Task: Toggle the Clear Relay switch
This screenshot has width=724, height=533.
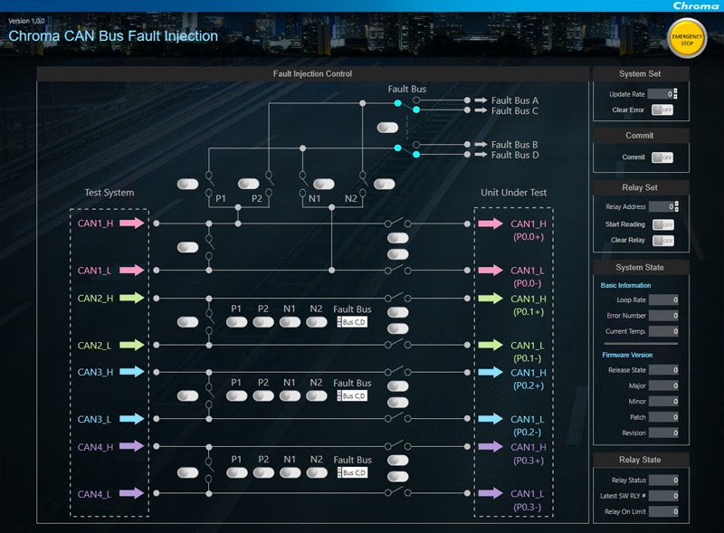Action: 662,241
